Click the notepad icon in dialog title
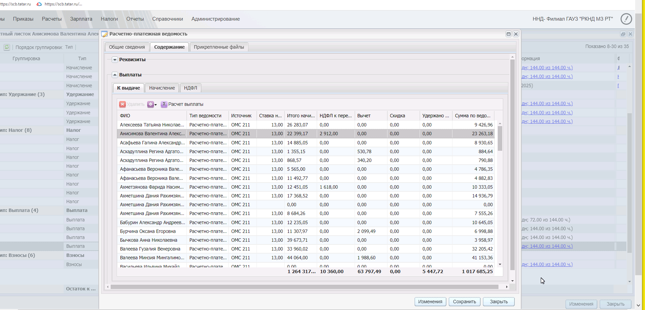Image resolution: width=645 pixels, height=310 pixels. tap(105, 34)
